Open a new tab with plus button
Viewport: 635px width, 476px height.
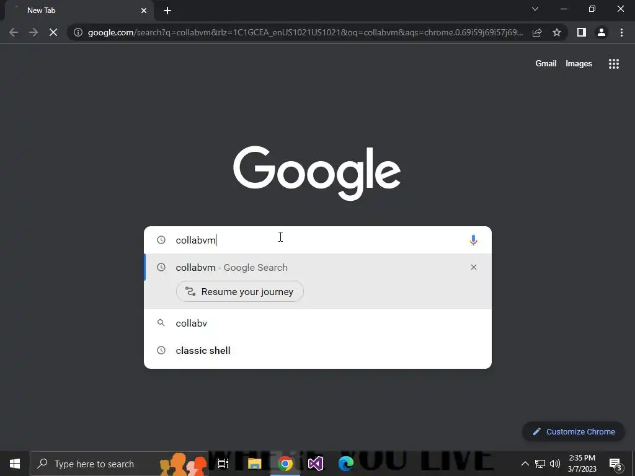pos(167,11)
